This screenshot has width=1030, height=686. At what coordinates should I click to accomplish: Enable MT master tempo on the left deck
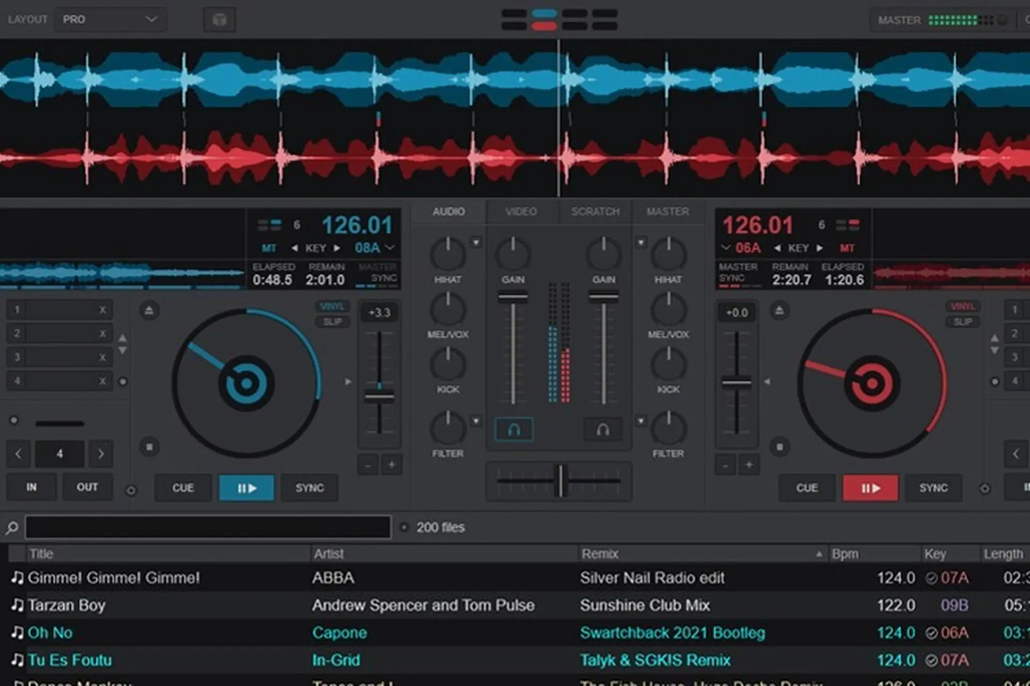[x=270, y=248]
